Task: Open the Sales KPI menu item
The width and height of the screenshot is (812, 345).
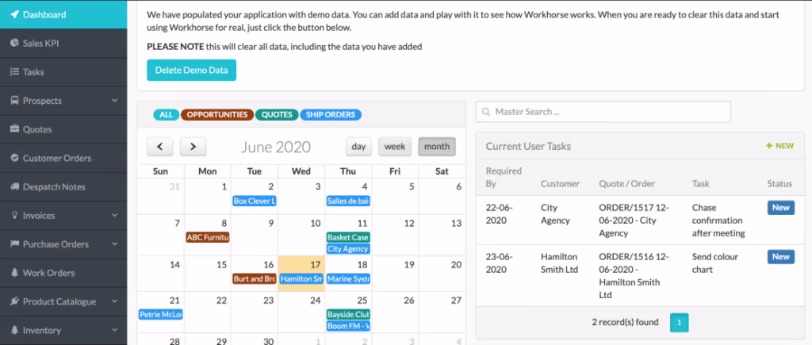Action: pos(63,44)
